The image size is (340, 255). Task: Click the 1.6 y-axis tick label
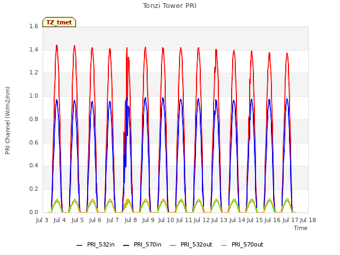[33, 26]
